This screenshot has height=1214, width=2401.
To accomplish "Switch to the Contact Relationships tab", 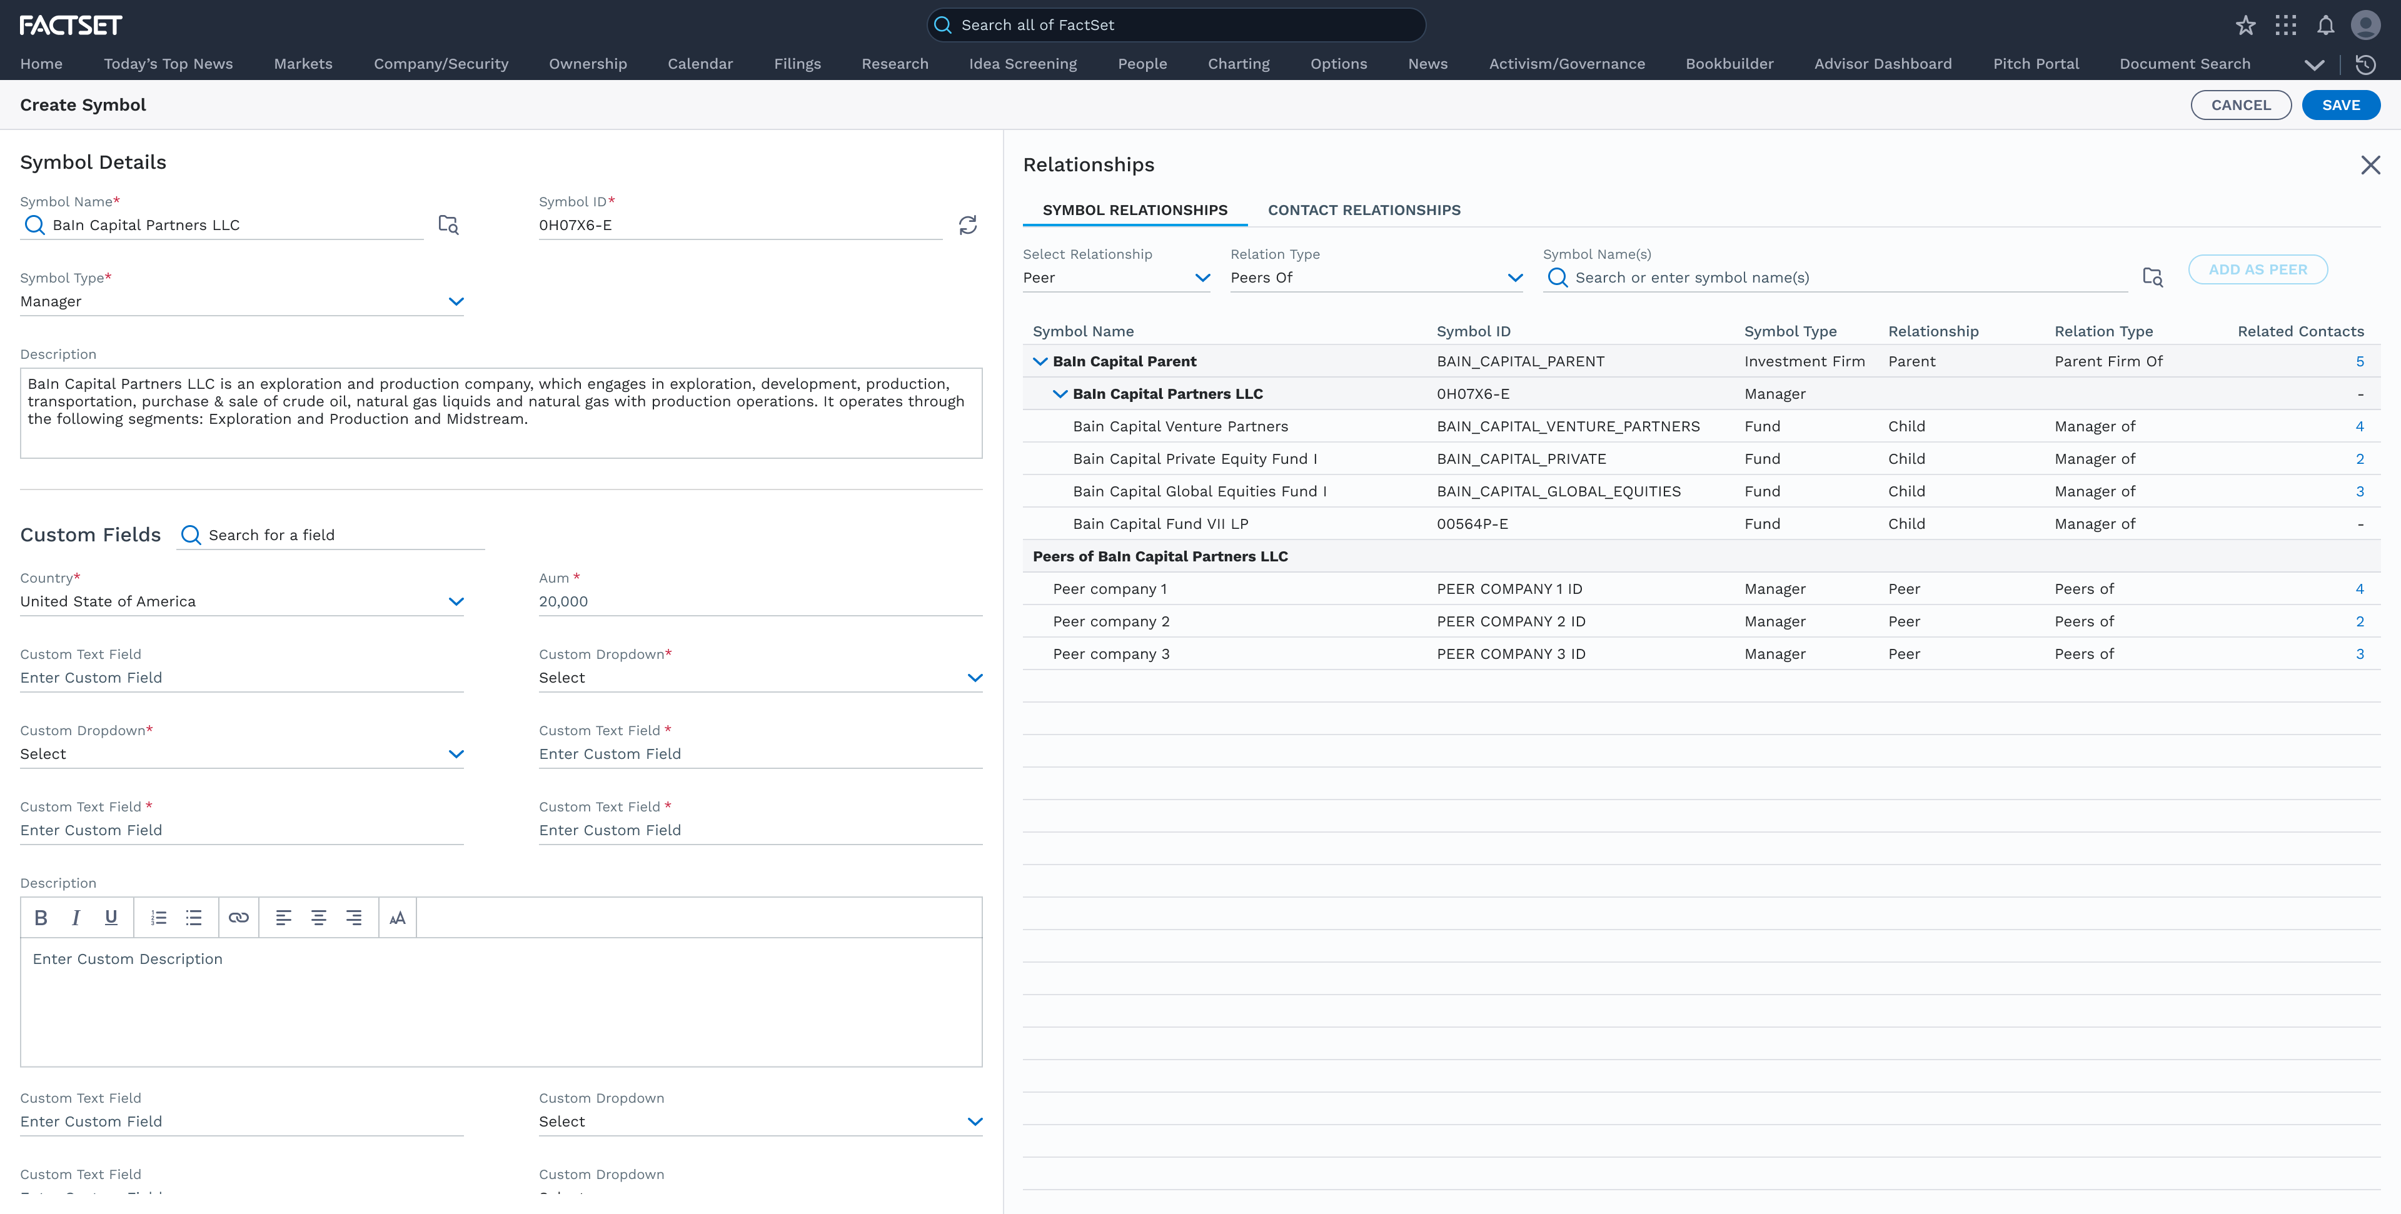I will pos(1364,209).
